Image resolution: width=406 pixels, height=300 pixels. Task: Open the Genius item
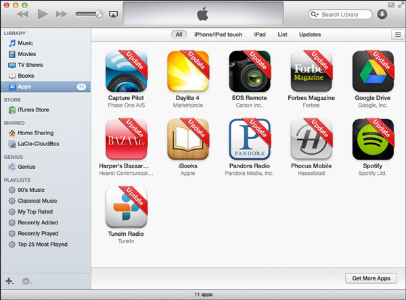[45, 167]
